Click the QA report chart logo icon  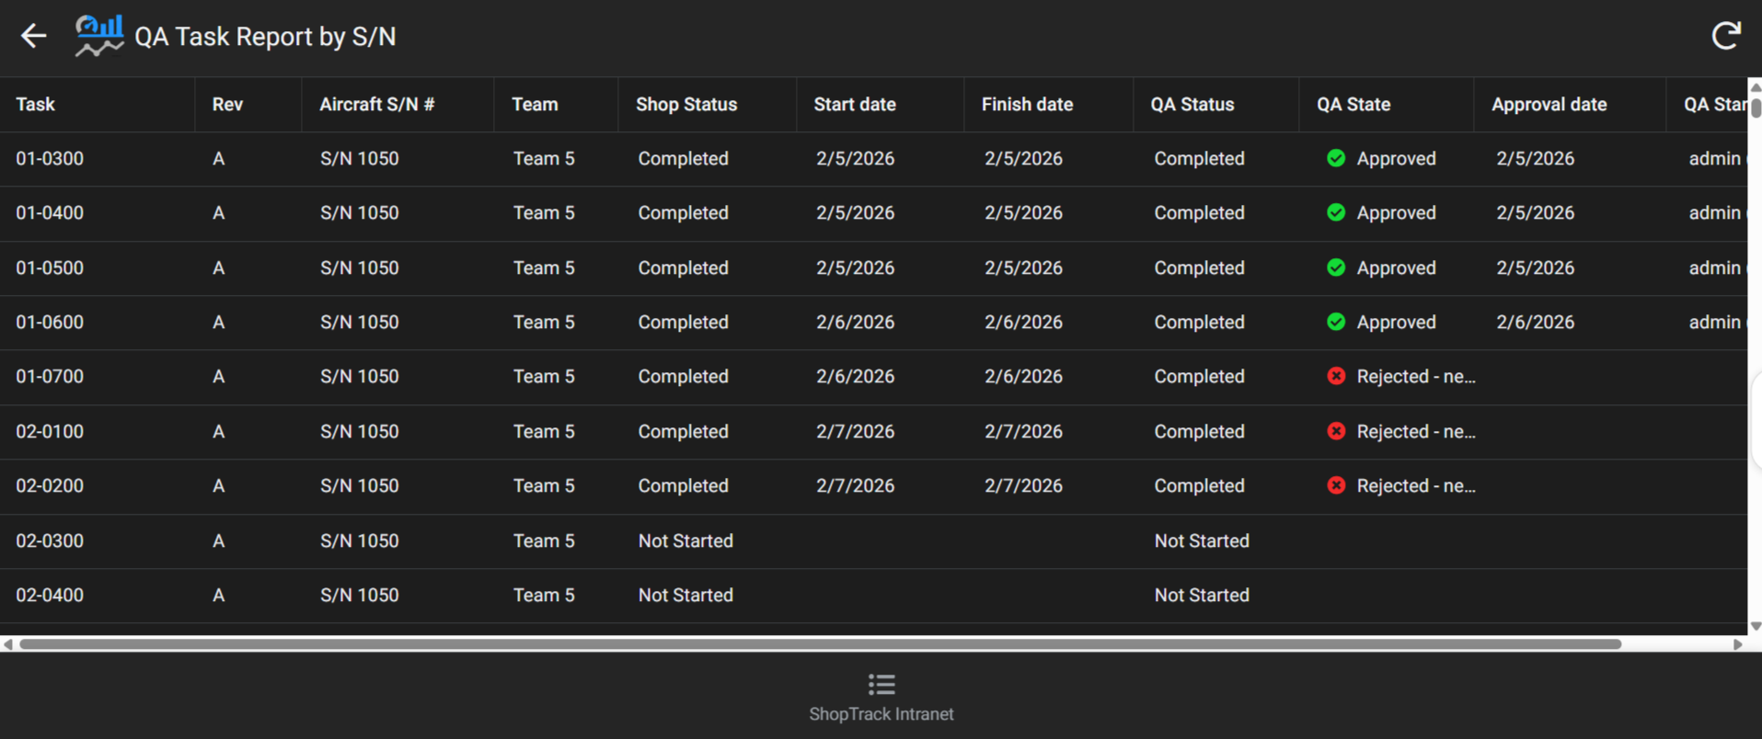click(98, 36)
